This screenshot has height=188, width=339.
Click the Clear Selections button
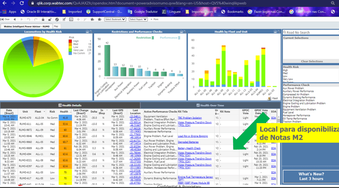[x=312, y=61]
